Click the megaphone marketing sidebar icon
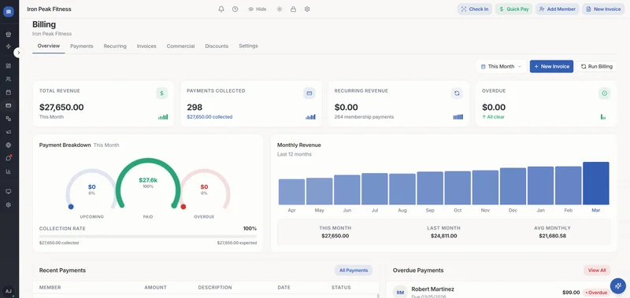Viewport: 630px width, 298px height. click(9, 132)
